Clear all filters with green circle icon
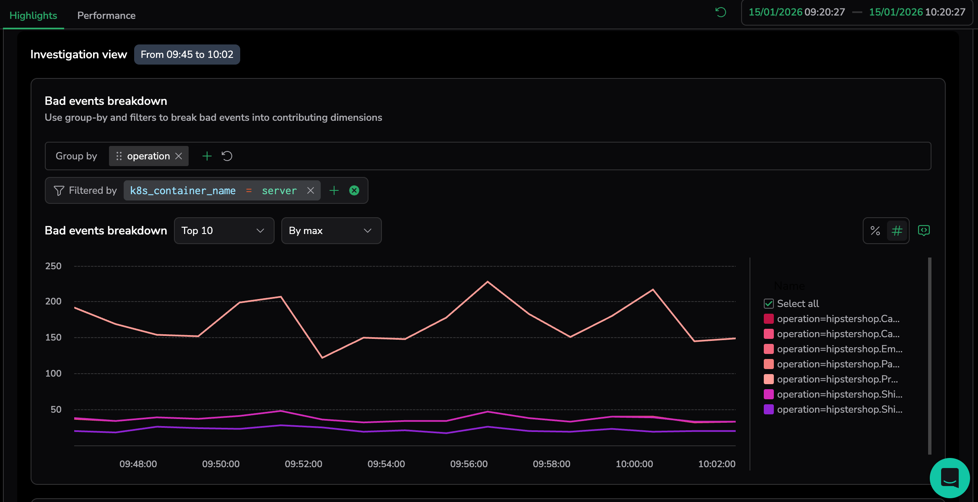978x502 pixels. click(x=354, y=190)
